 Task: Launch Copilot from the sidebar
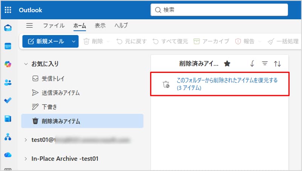(x=8, y=65)
